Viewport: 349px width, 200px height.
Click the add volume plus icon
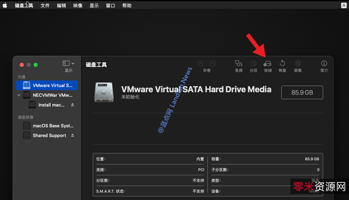point(201,63)
